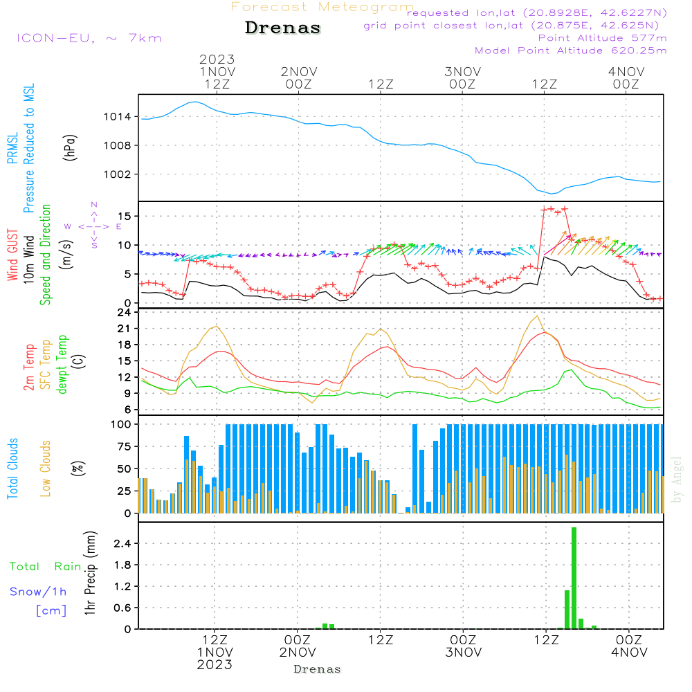
Task: Click the Speed and Direction label
Action: coord(45,255)
